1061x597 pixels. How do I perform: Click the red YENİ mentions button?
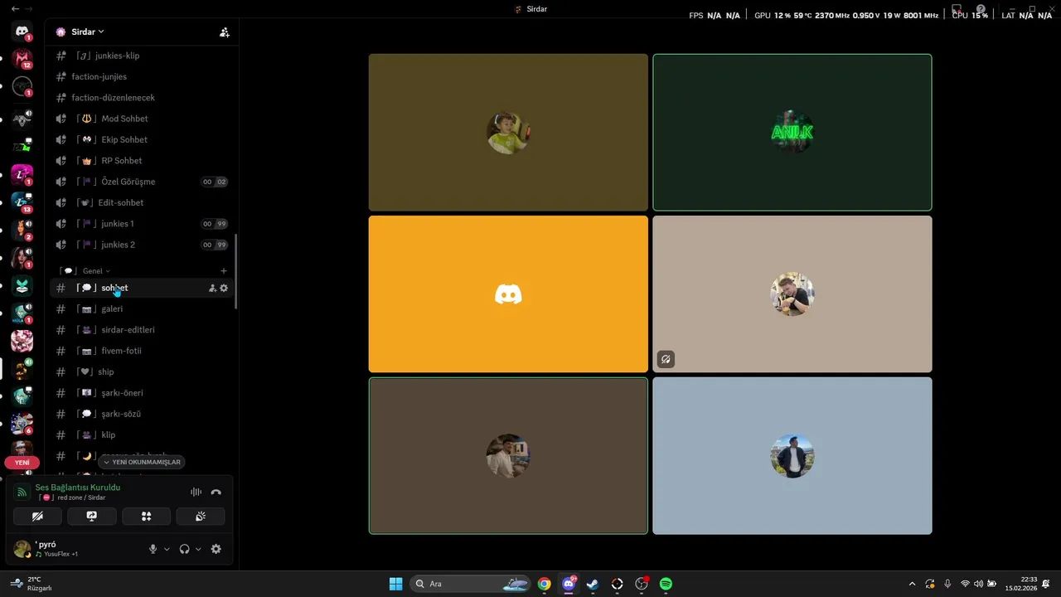click(22, 463)
